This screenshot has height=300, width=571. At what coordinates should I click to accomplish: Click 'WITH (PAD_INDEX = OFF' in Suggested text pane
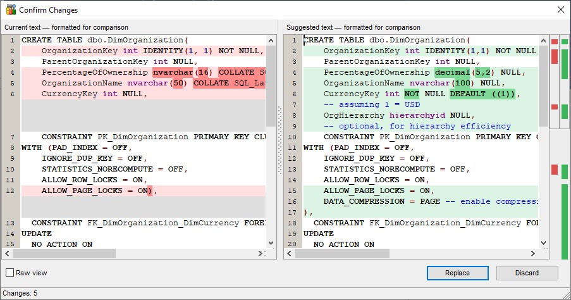pos(357,147)
